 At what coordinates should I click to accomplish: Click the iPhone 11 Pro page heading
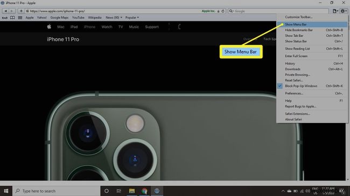(x=63, y=39)
